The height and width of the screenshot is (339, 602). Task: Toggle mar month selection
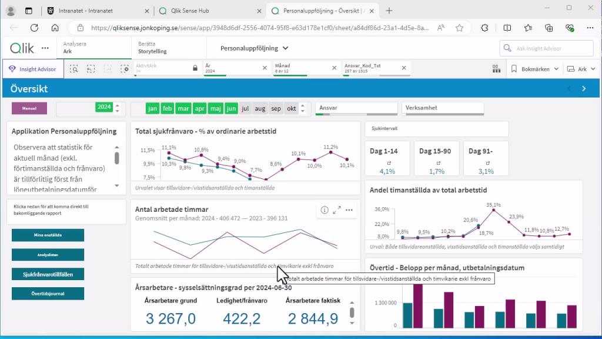[183, 108]
